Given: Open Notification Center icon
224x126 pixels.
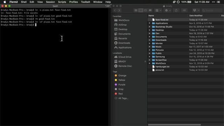Looking at the screenshot, I should coord(218,2).
